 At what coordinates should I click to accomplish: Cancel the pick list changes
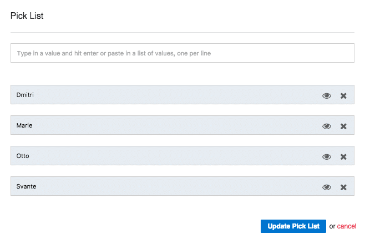coord(347,226)
